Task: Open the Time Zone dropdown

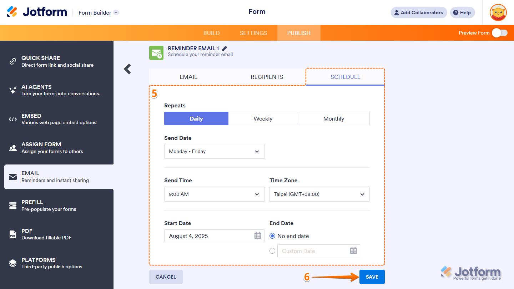Action: (319, 194)
